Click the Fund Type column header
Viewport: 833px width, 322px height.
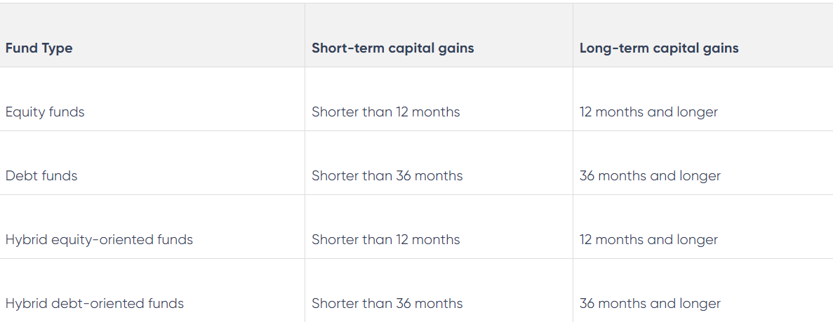39,48
